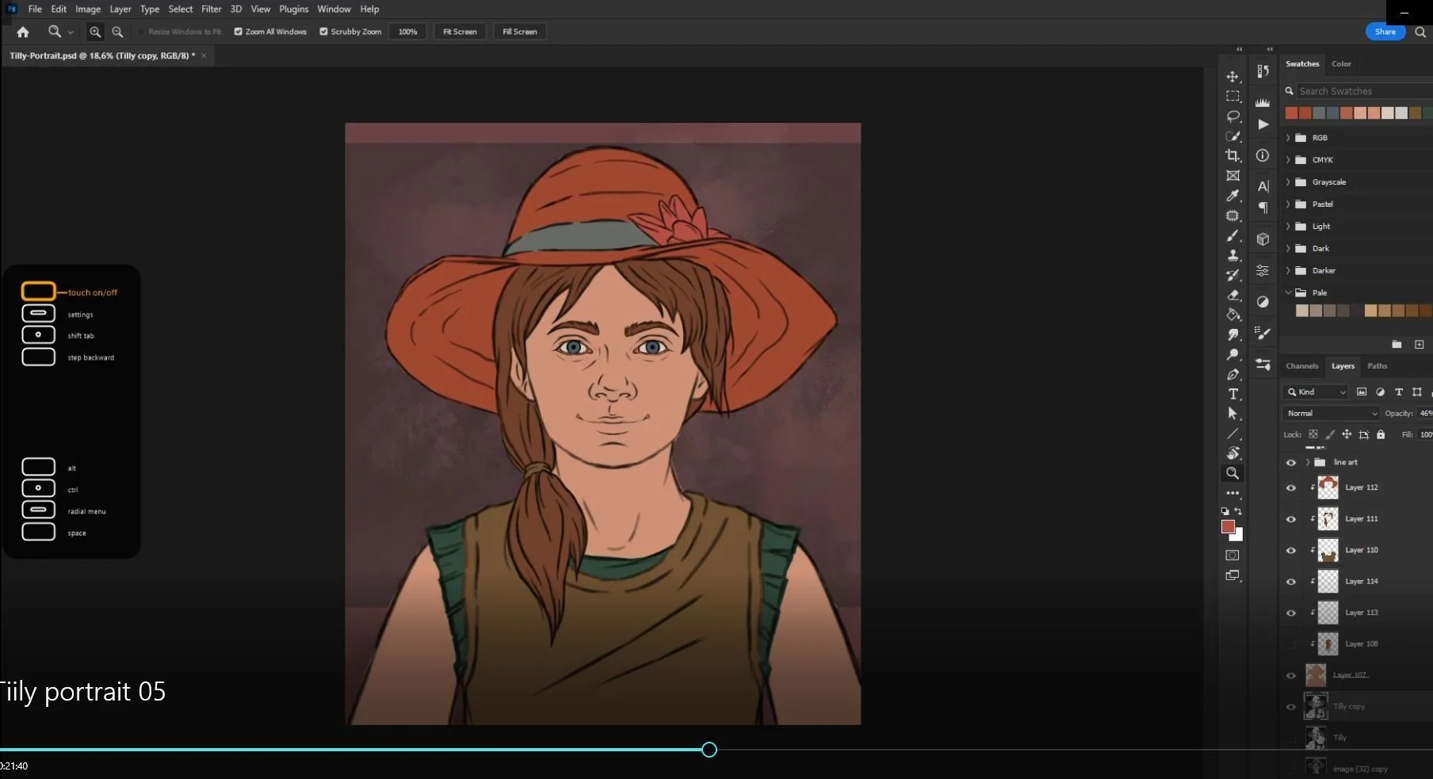Viewport: 1433px width, 779px height.
Task: Select the Crop tool
Action: (1232, 156)
